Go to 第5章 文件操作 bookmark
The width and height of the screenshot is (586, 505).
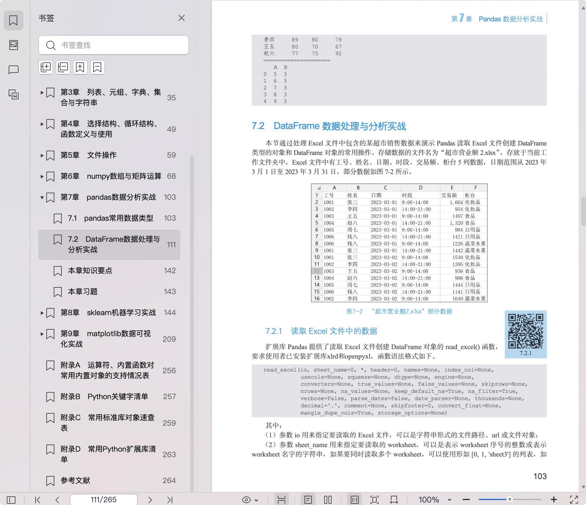(x=109, y=155)
